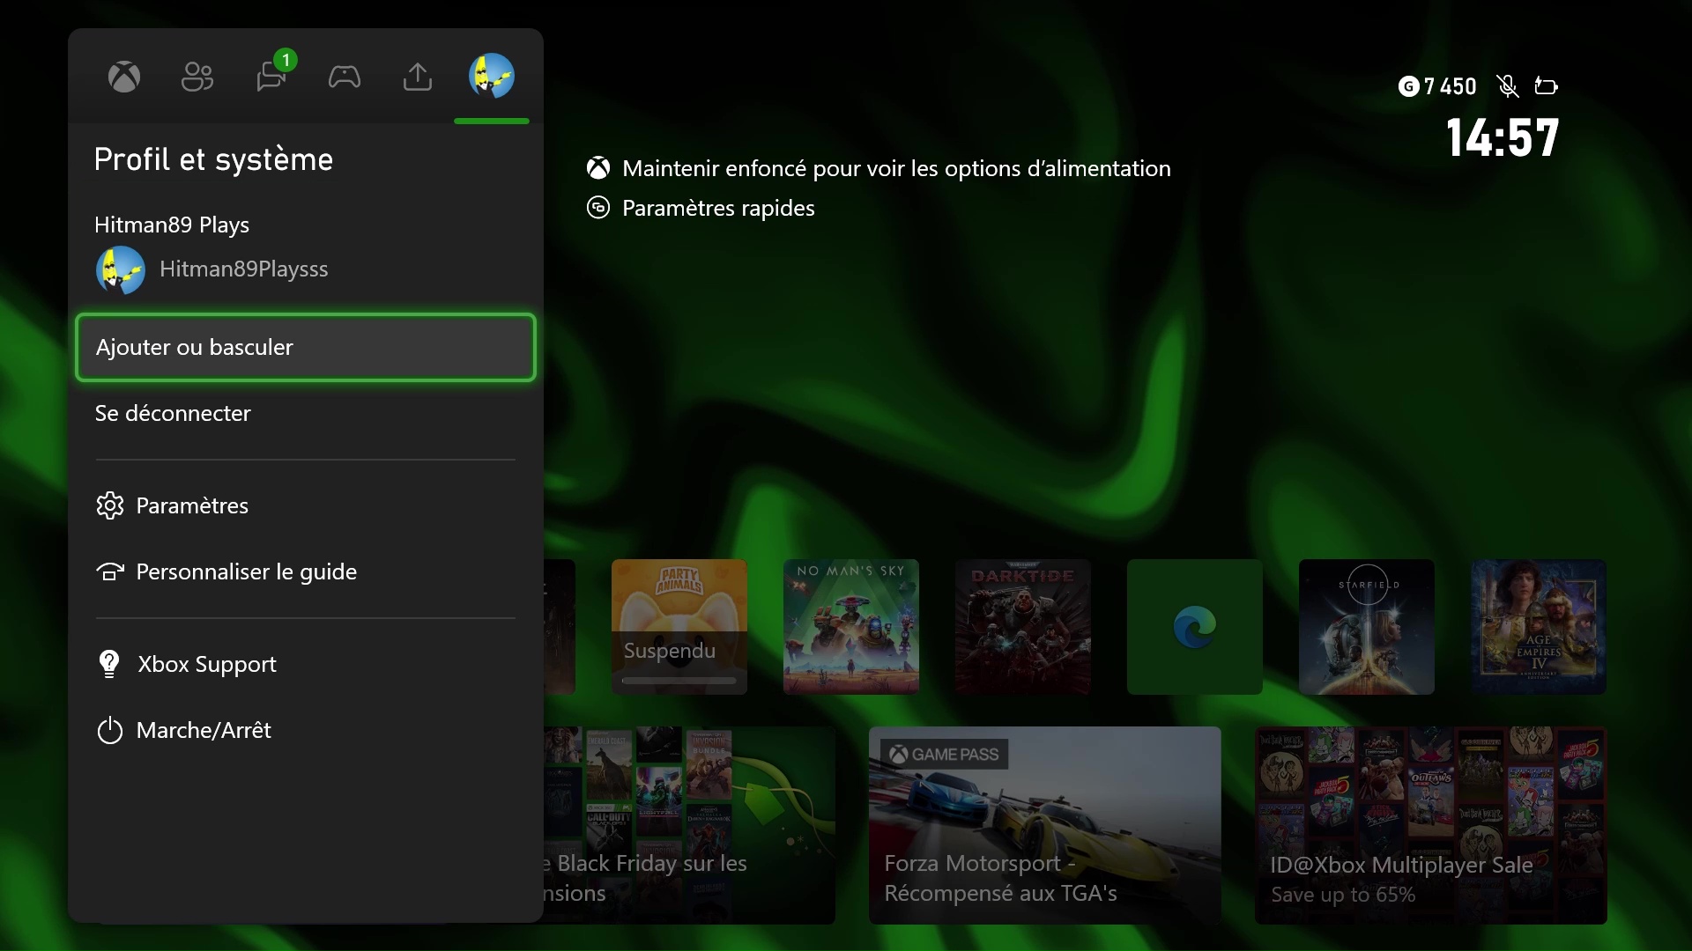1692x951 pixels.
Task: Click the Paramètres rapides view button icon
Action: [598, 208]
